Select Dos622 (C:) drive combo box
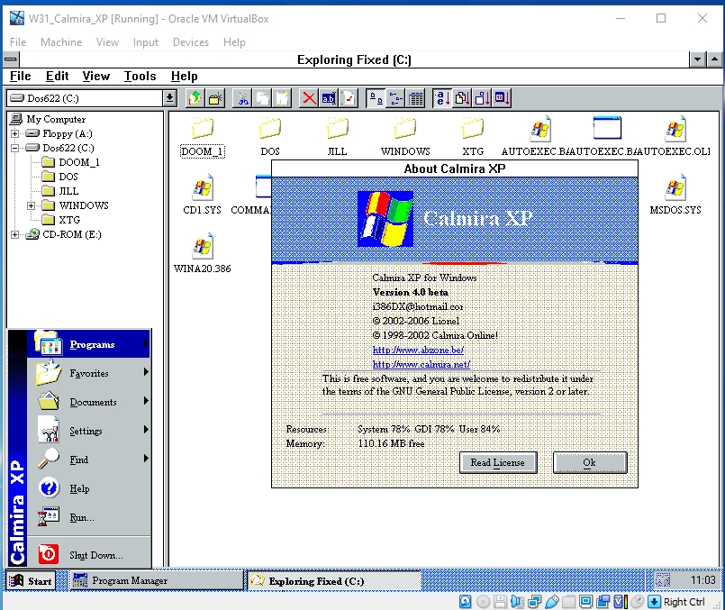This screenshot has width=725, height=610. tap(92, 98)
